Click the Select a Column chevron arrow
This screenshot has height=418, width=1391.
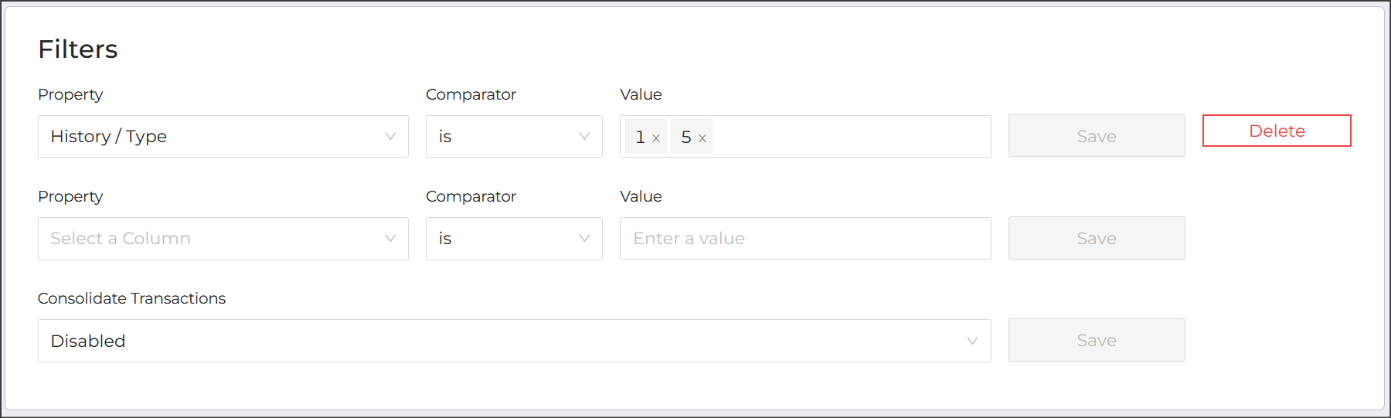[390, 239]
